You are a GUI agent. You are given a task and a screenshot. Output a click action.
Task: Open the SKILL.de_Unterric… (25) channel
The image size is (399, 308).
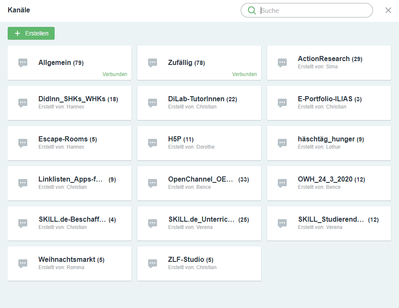coord(199,223)
